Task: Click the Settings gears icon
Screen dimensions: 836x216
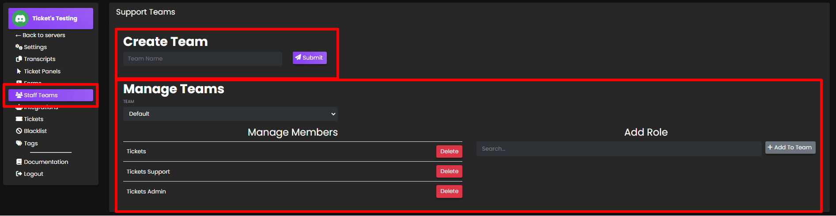Action: 19,47
